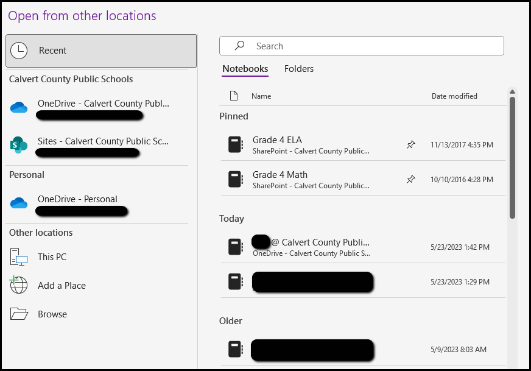
Task: Switch to the Folders tab
Action: (x=298, y=69)
